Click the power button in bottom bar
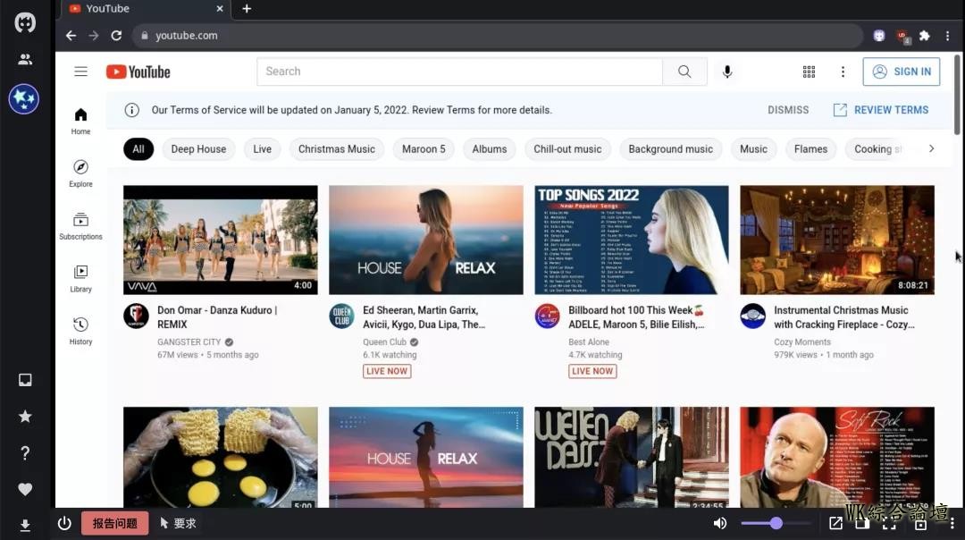The image size is (965, 540). coord(64,524)
